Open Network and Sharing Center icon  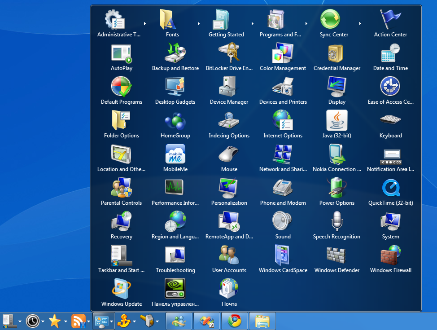[283, 154]
